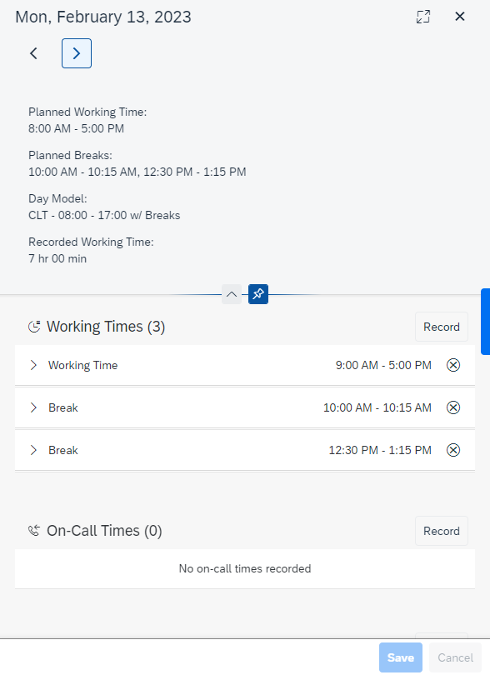The height and width of the screenshot is (675, 490).
Task: Record a new working time
Action: point(442,327)
